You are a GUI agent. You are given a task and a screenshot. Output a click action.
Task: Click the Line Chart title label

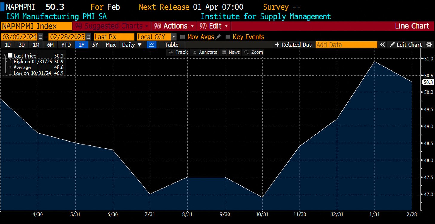[412, 26]
